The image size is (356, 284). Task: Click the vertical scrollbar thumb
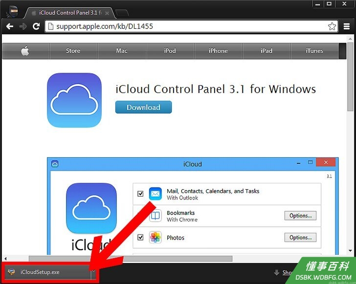[x=350, y=77]
